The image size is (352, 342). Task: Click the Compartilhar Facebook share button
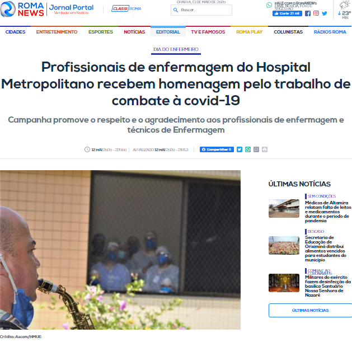pyautogui.click(x=217, y=149)
